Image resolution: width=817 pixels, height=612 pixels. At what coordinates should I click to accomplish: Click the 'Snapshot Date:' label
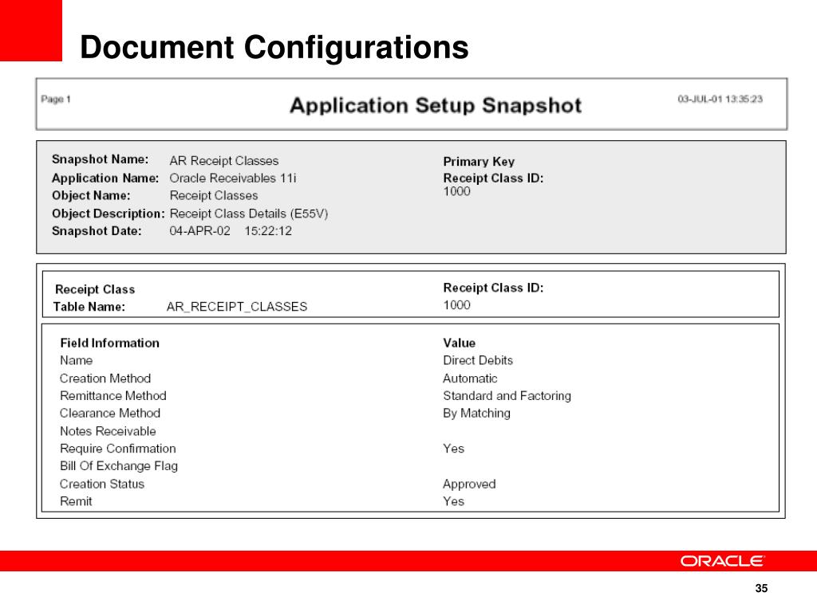97,231
